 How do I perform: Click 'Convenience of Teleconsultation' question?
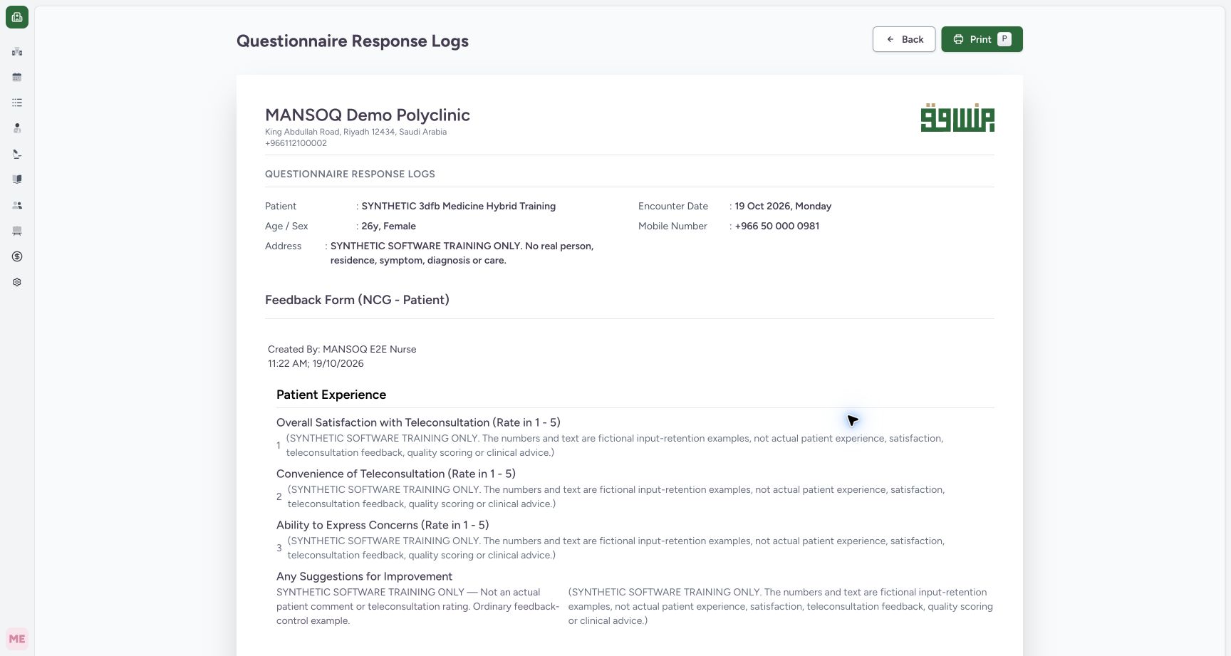pos(396,474)
